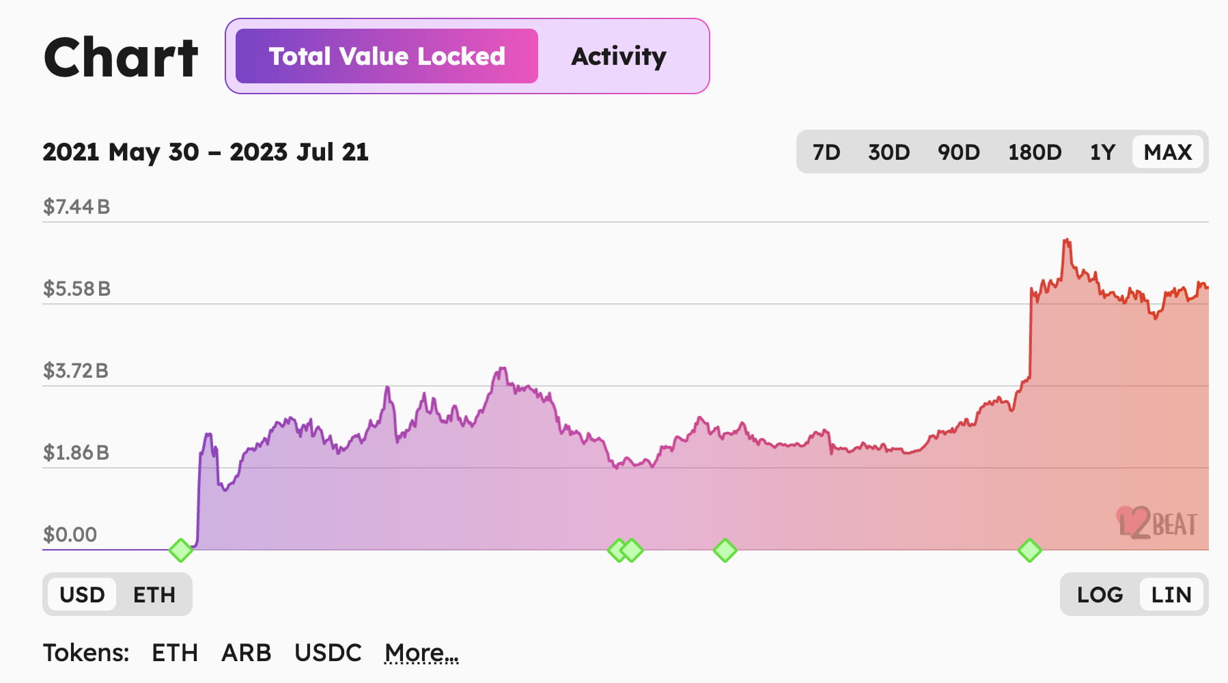Open the USDC token link
The width and height of the screenshot is (1228, 683).
click(328, 653)
